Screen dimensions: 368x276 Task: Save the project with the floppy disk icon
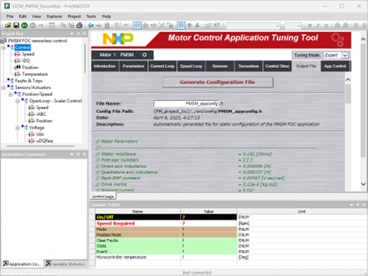point(16,25)
